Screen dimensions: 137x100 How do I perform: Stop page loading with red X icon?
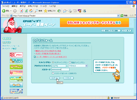[x=21, y=11]
